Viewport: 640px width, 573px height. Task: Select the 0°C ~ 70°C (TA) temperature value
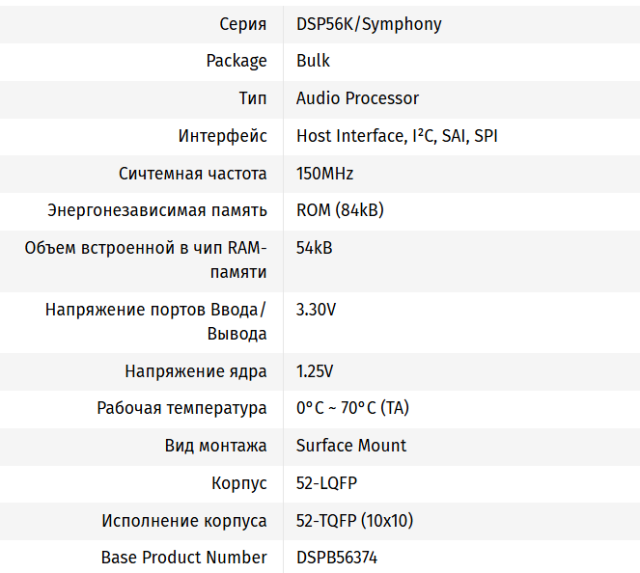352,408
